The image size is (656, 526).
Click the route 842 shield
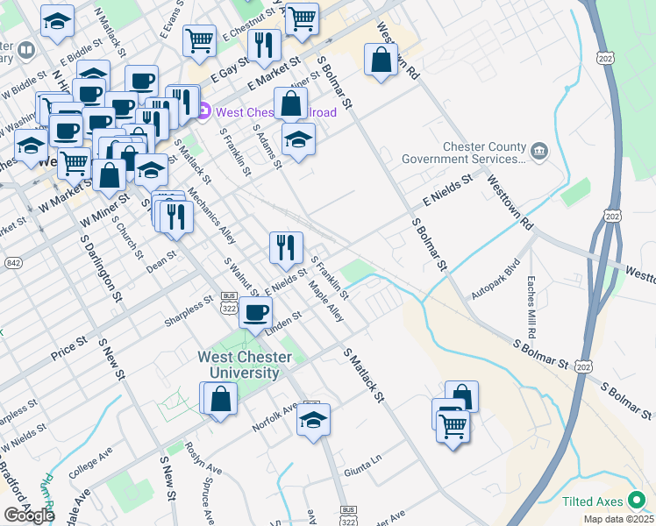pyautogui.click(x=13, y=263)
